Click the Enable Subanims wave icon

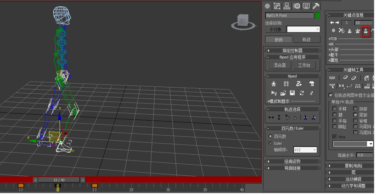tap(332, 78)
